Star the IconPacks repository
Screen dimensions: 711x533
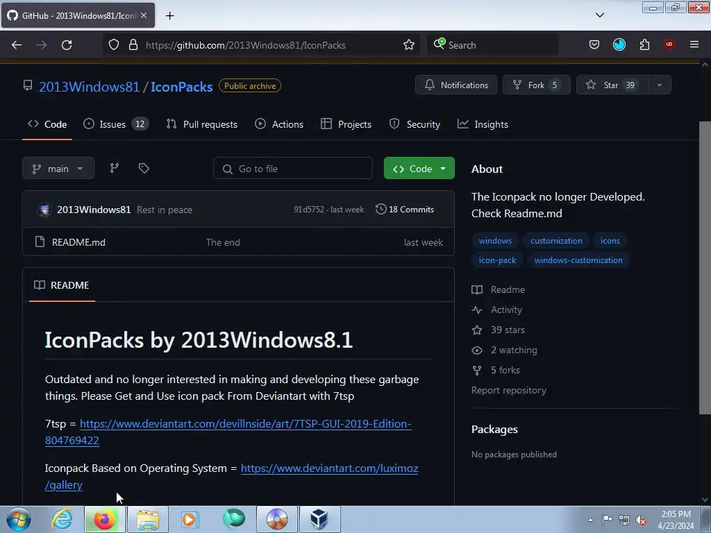[x=612, y=85]
